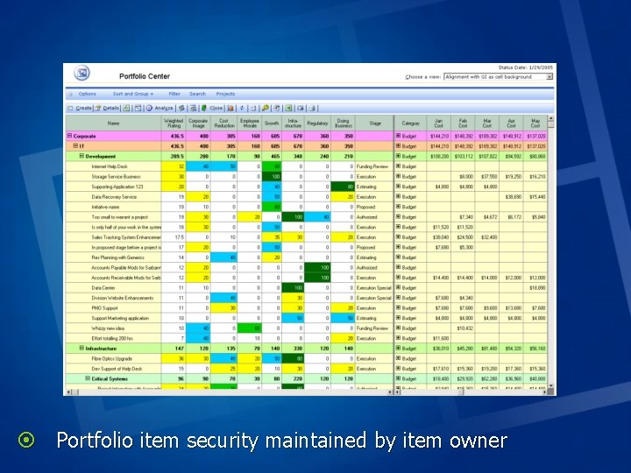Open Details from the toolbar

pyautogui.click(x=107, y=109)
